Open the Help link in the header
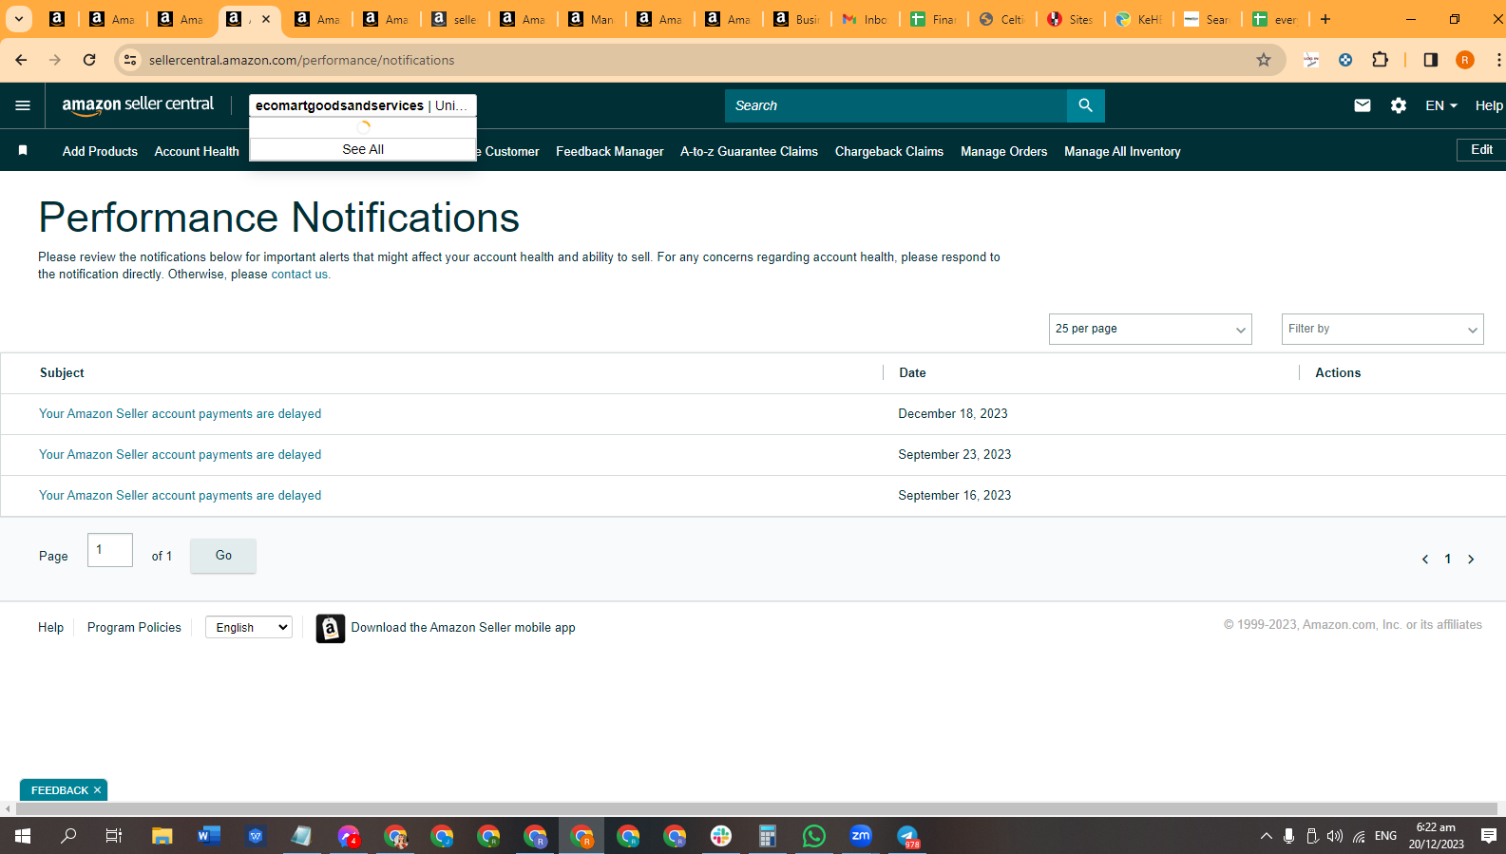This screenshot has width=1506, height=854. click(1488, 105)
